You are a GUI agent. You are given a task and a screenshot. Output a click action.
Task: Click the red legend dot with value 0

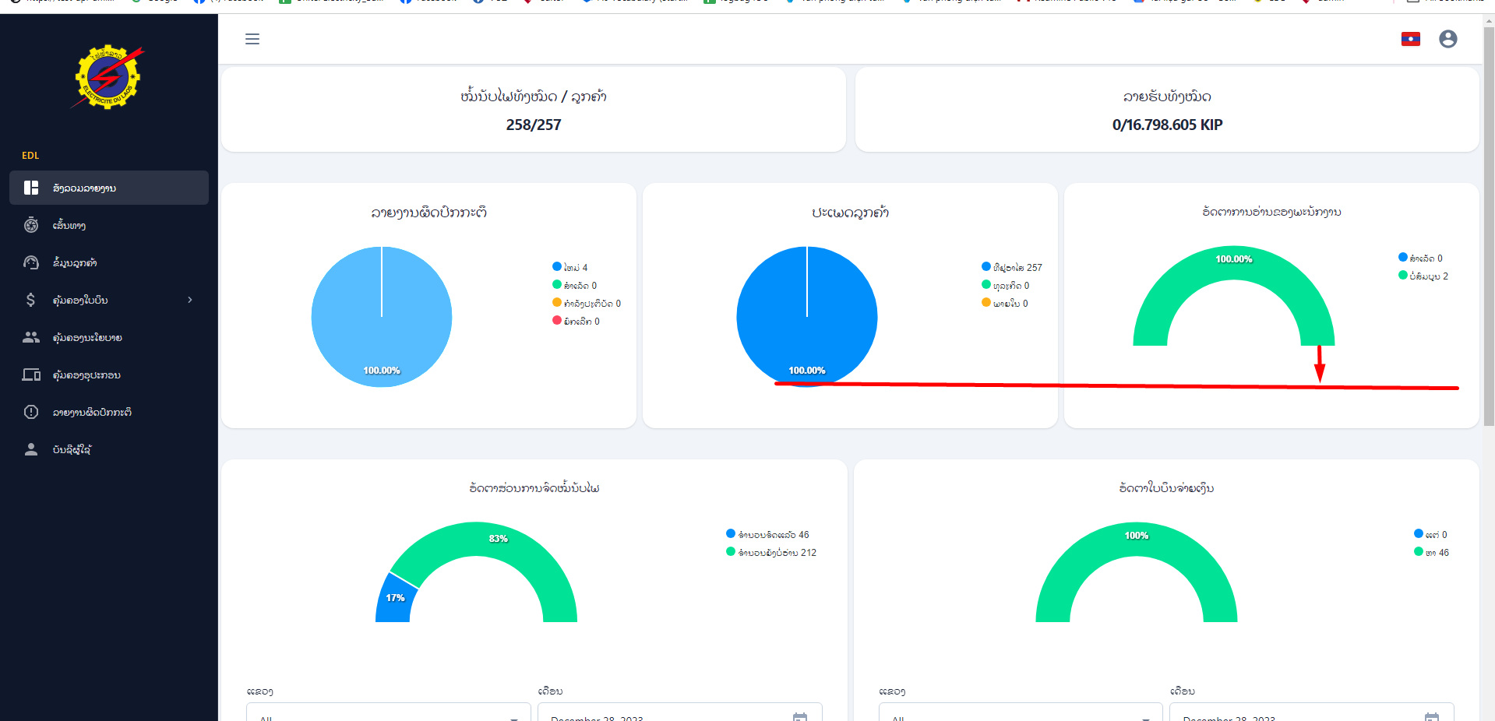point(557,321)
